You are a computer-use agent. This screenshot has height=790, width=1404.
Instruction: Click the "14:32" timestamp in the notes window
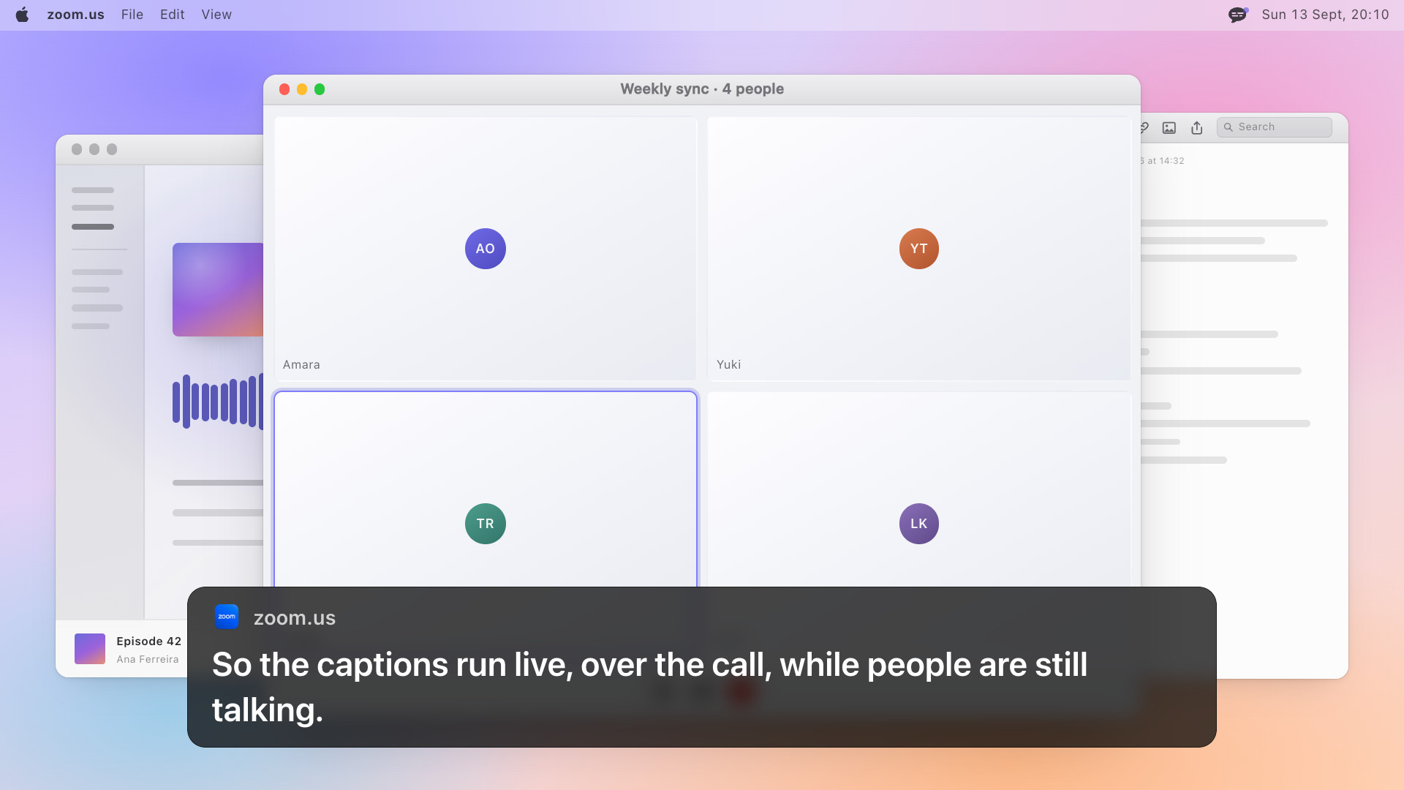click(x=1171, y=161)
